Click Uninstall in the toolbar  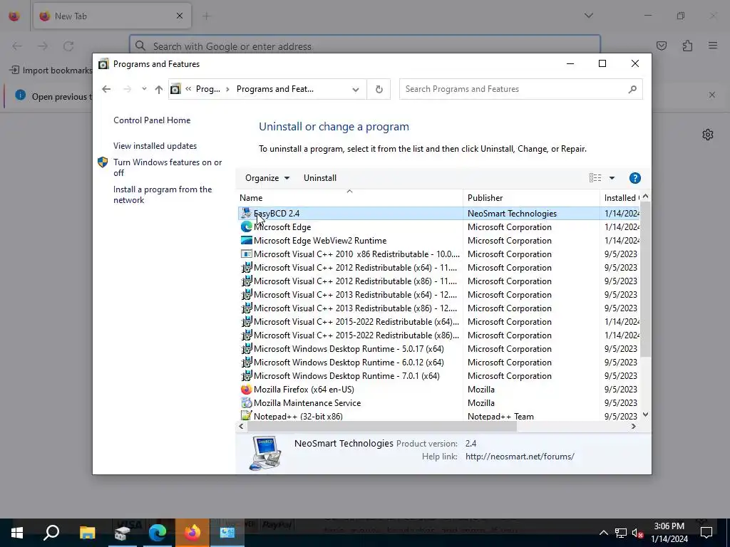pyautogui.click(x=320, y=178)
